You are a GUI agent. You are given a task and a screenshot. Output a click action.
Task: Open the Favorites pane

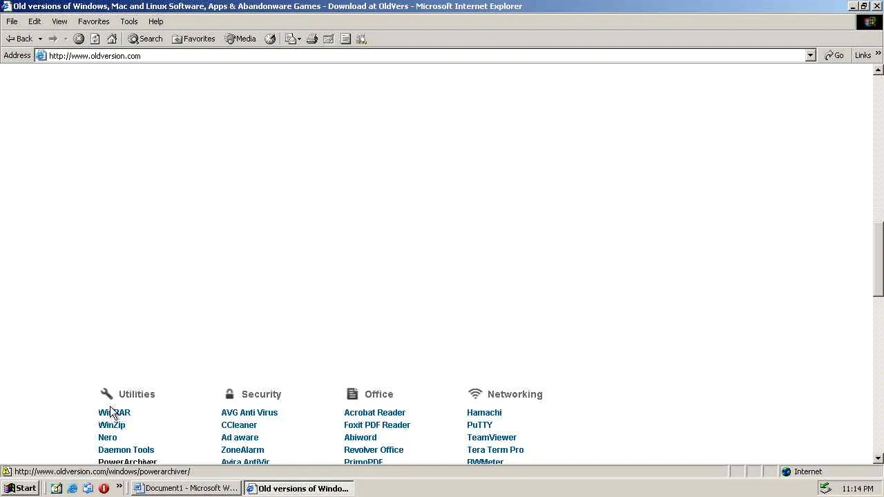[x=193, y=39]
